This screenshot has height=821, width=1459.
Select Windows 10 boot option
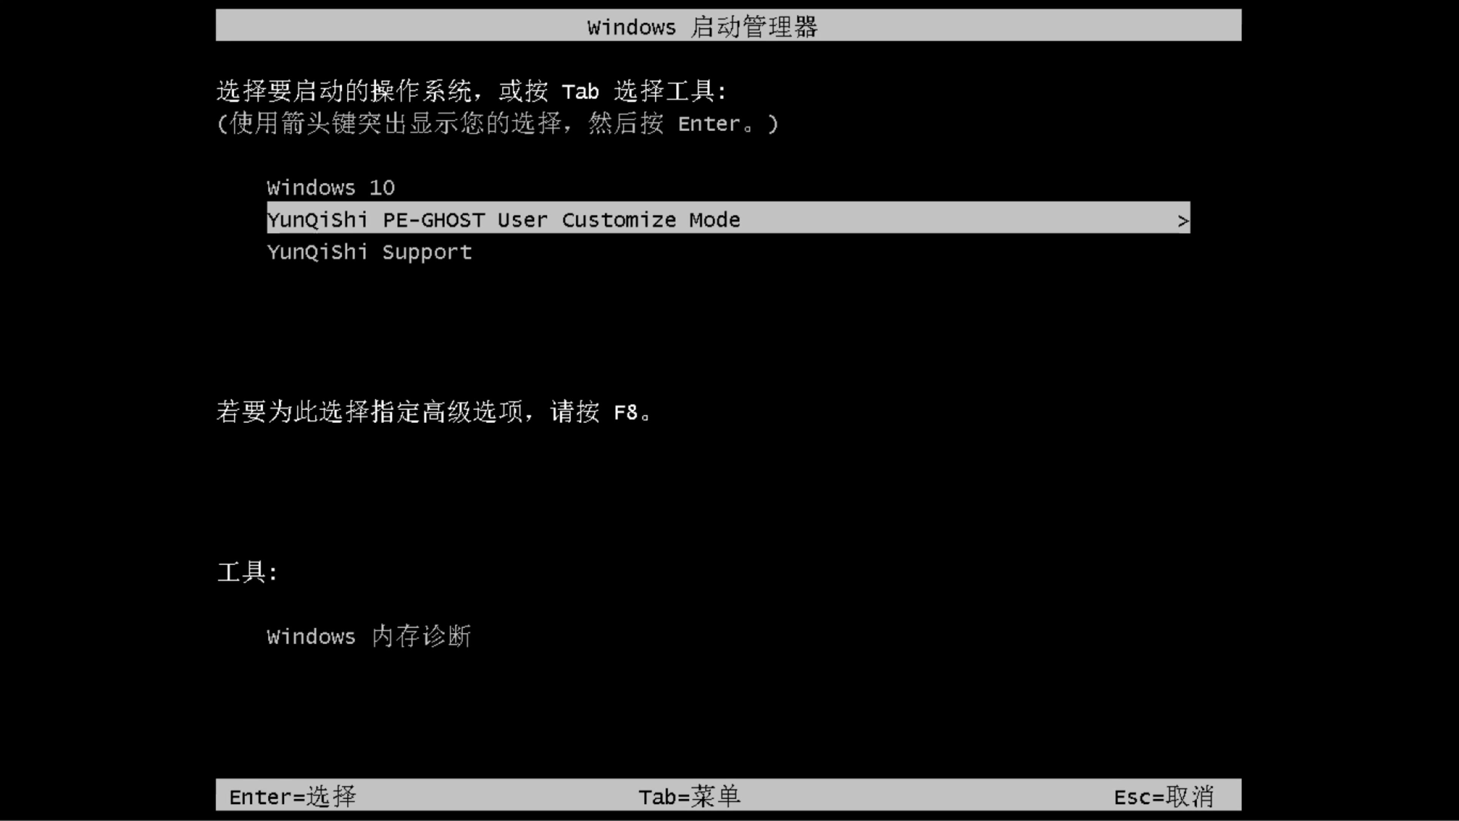330,187
